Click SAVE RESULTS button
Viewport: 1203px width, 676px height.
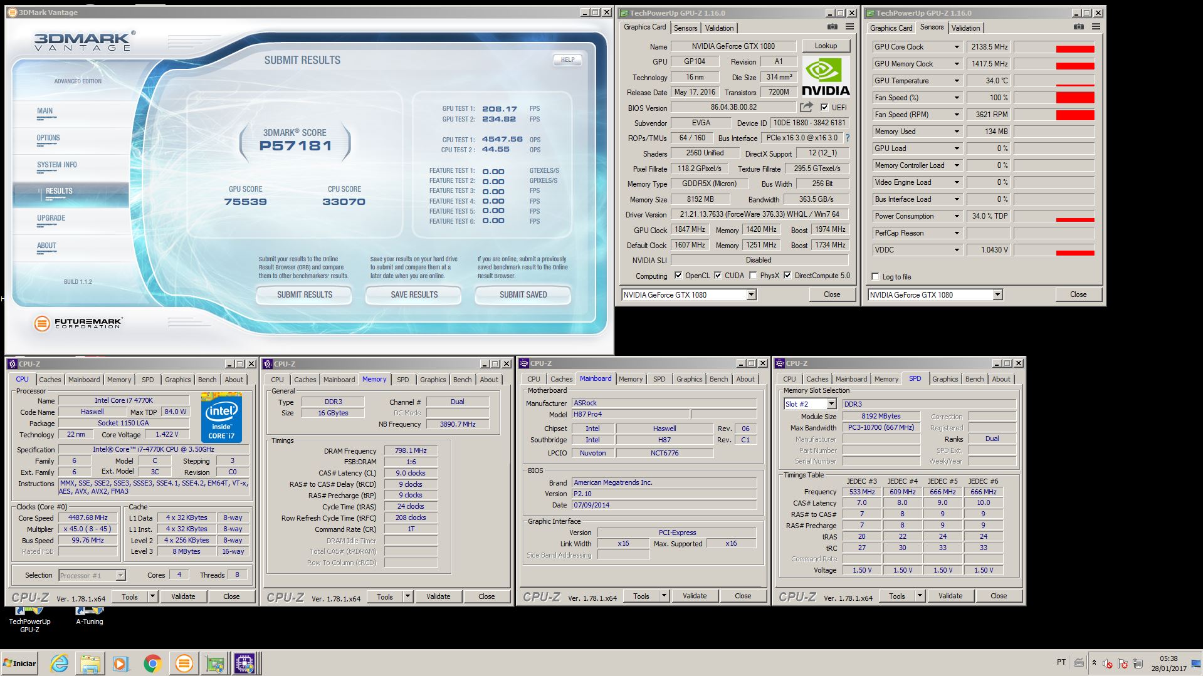coord(414,294)
